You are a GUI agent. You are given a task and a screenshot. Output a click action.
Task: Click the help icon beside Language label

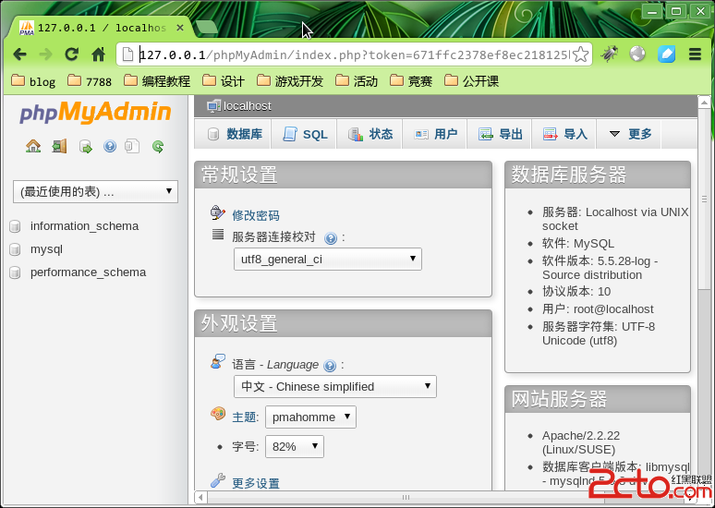pos(330,366)
